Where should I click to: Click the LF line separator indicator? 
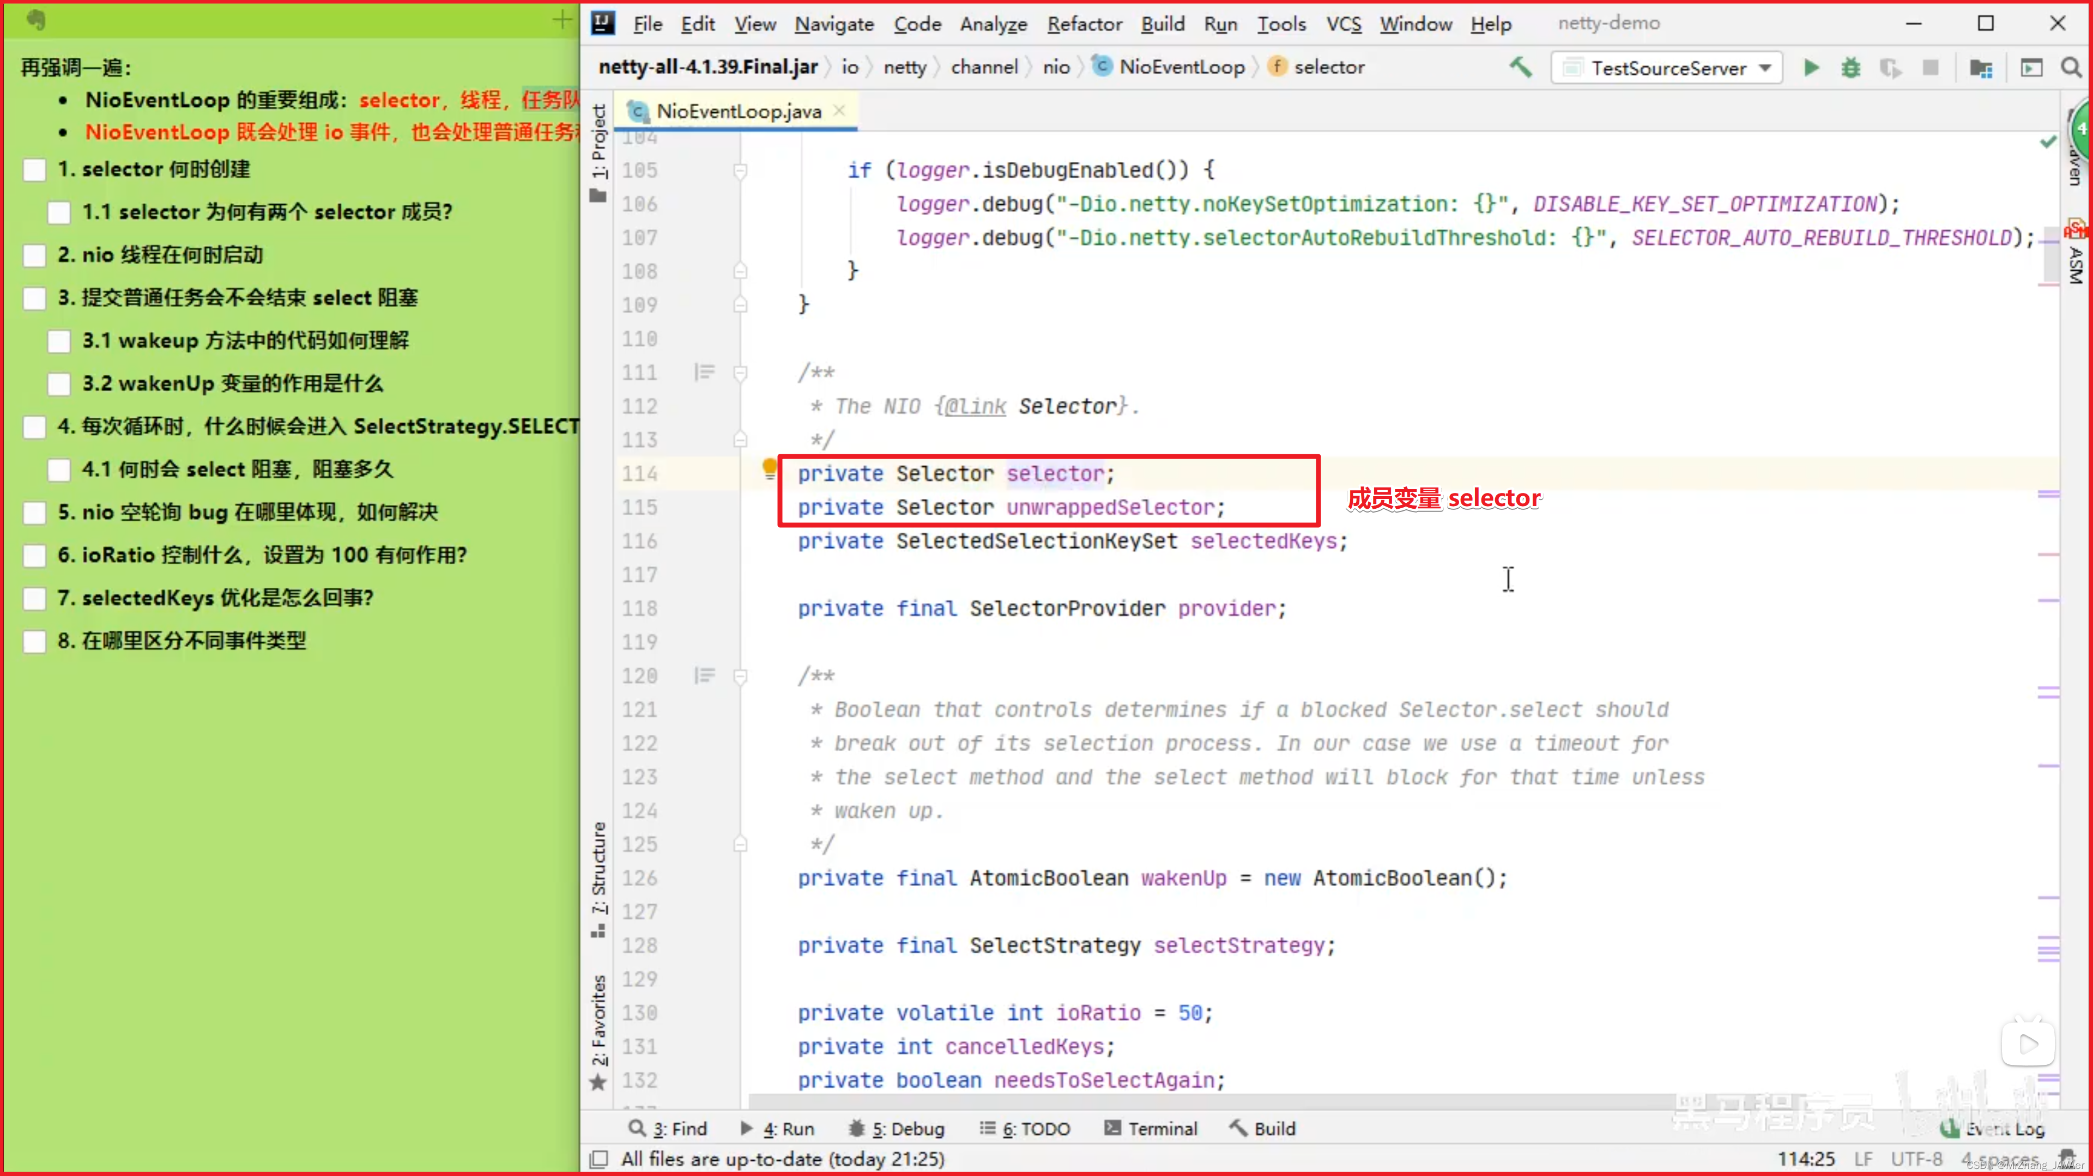(x=1863, y=1159)
